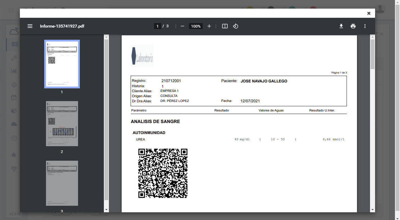Edit the current page number field
400x220 pixels.
(158, 26)
